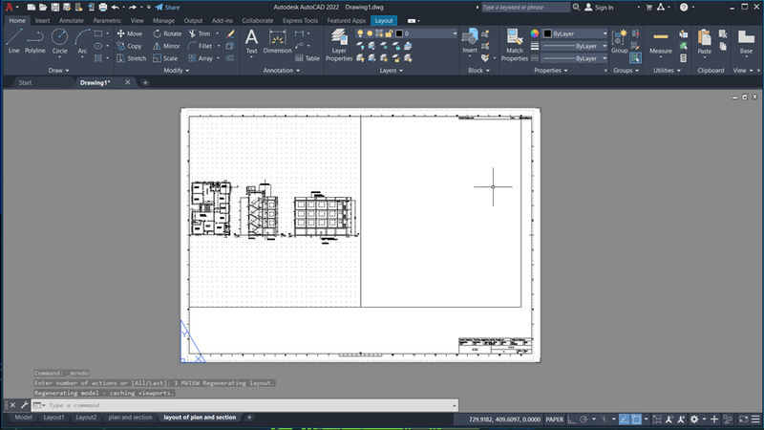Open the Home ribbon tab
This screenshot has height=430, width=764.
click(x=17, y=20)
